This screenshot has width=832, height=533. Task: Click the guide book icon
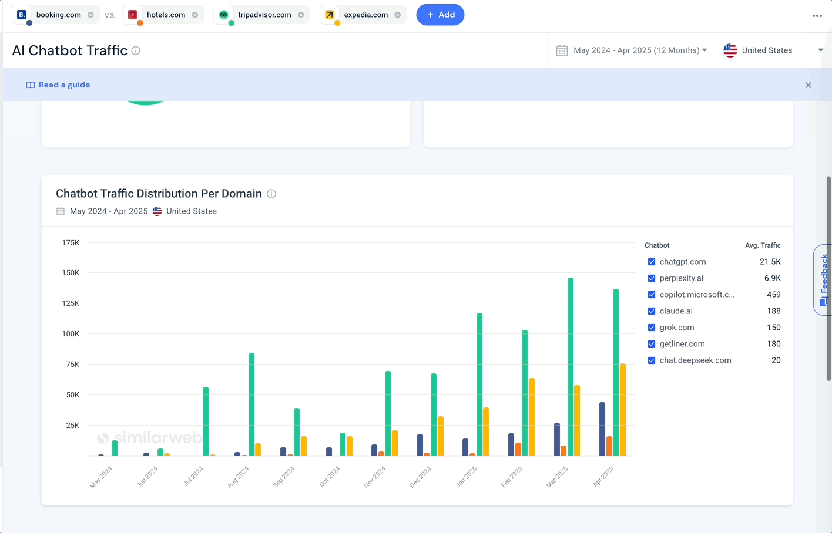point(31,85)
